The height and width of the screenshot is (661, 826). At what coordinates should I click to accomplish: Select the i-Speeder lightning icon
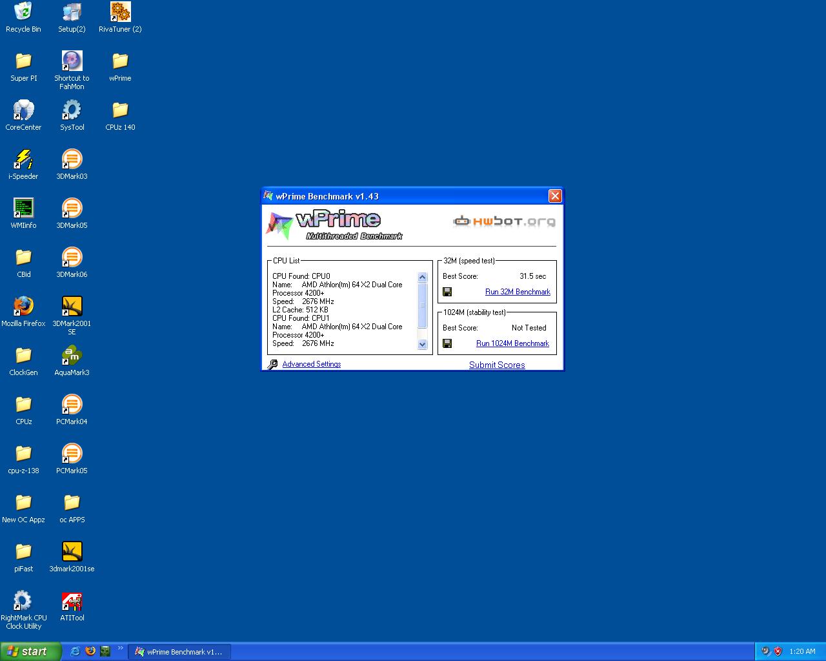[23, 159]
